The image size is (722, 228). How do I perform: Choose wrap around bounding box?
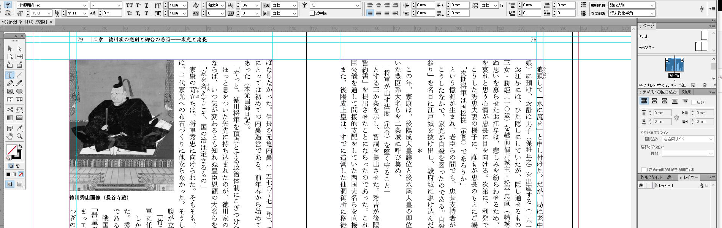point(654,101)
